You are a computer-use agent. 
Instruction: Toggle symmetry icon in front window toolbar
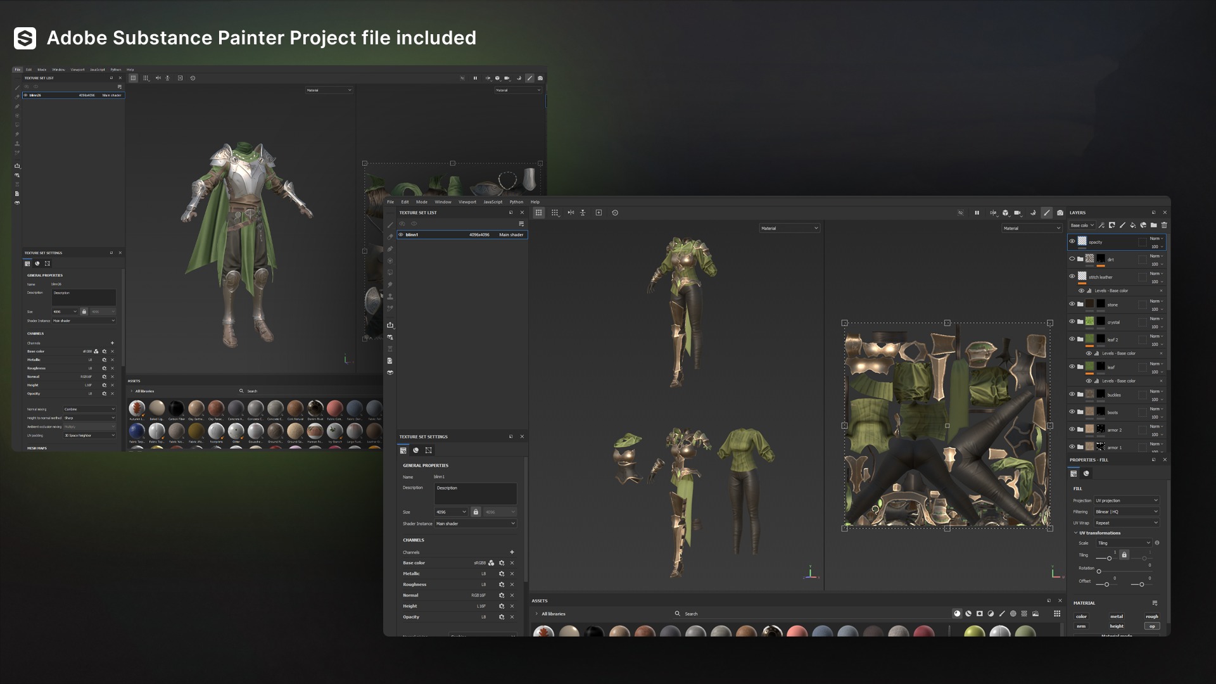coord(571,213)
